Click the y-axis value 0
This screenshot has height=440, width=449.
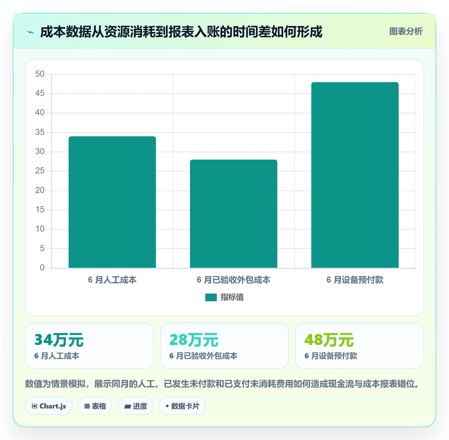pos(42,268)
